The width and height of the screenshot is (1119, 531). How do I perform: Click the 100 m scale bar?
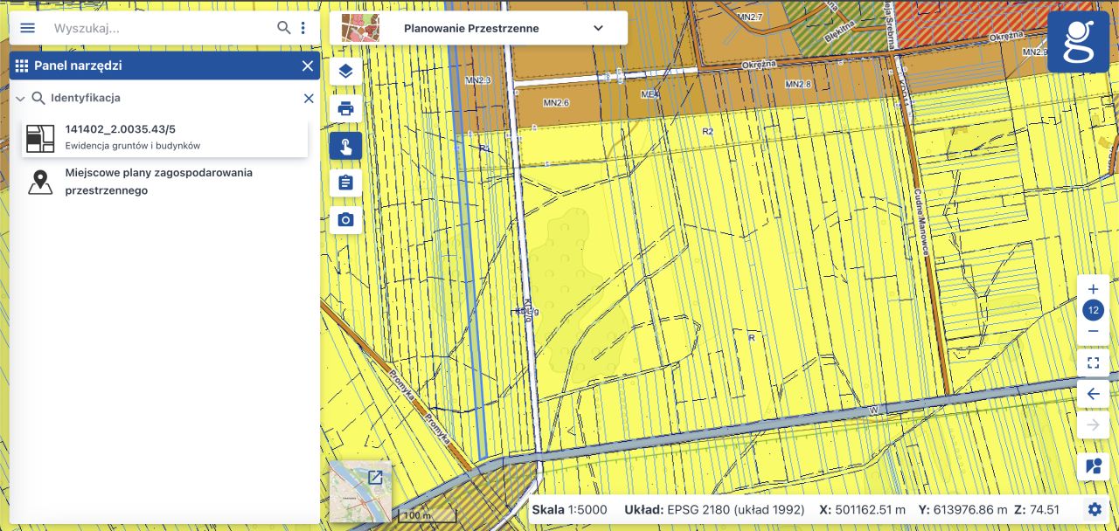[x=429, y=517]
